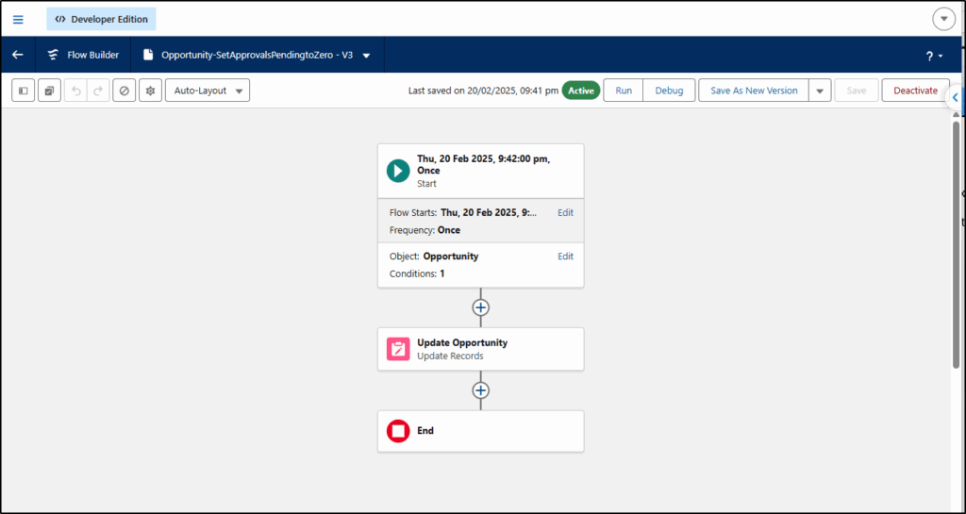Click the undo arrow icon
The width and height of the screenshot is (966, 514).
point(75,91)
